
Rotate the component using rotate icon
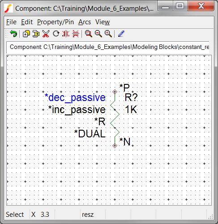pos(56,34)
